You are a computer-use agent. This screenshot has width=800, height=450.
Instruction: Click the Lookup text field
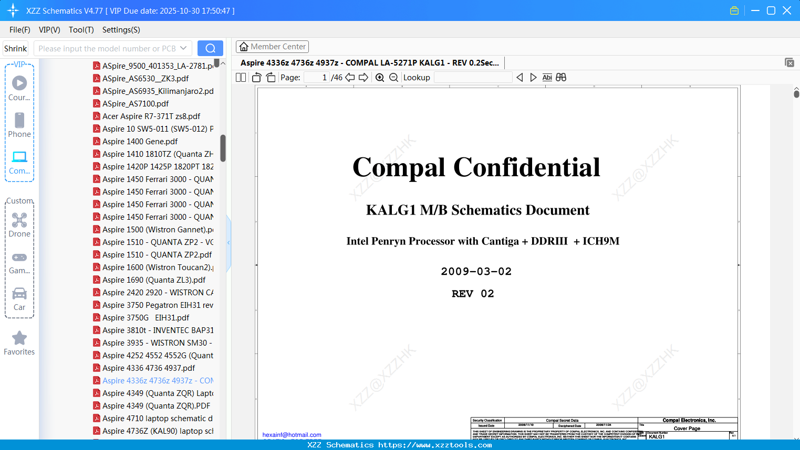click(x=473, y=78)
